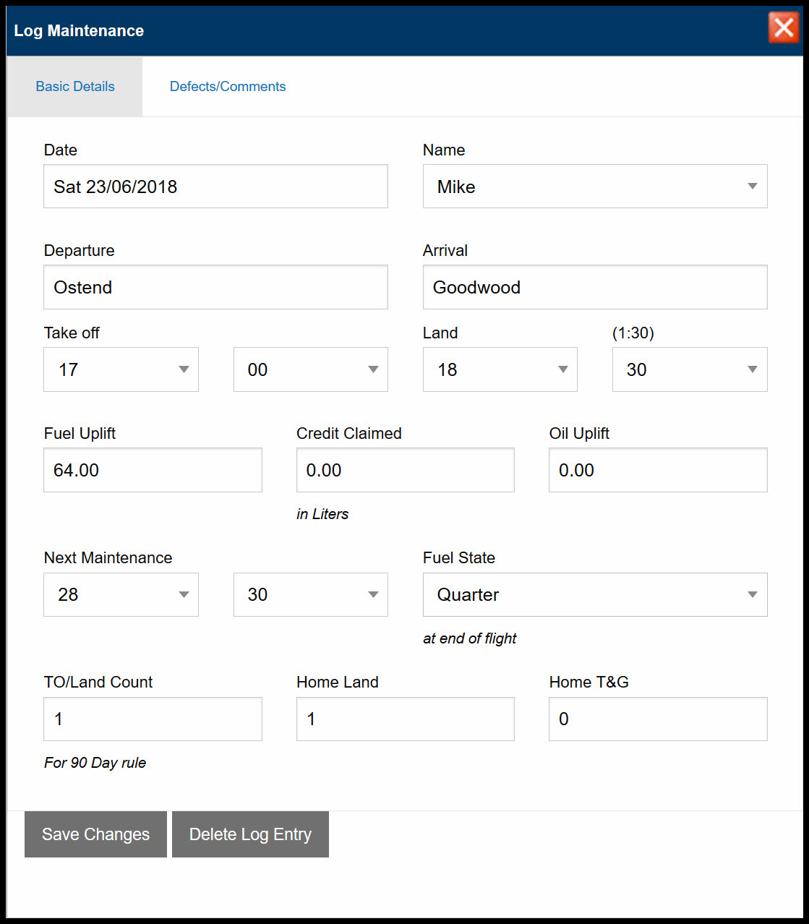This screenshot has width=809, height=924.
Task: Edit the Departure field containing Ostend
Action: [x=215, y=287]
